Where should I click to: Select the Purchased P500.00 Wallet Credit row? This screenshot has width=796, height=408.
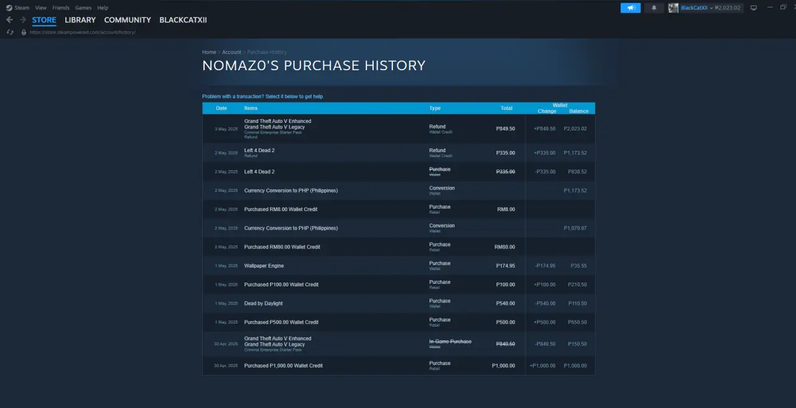pyautogui.click(x=399, y=322)
